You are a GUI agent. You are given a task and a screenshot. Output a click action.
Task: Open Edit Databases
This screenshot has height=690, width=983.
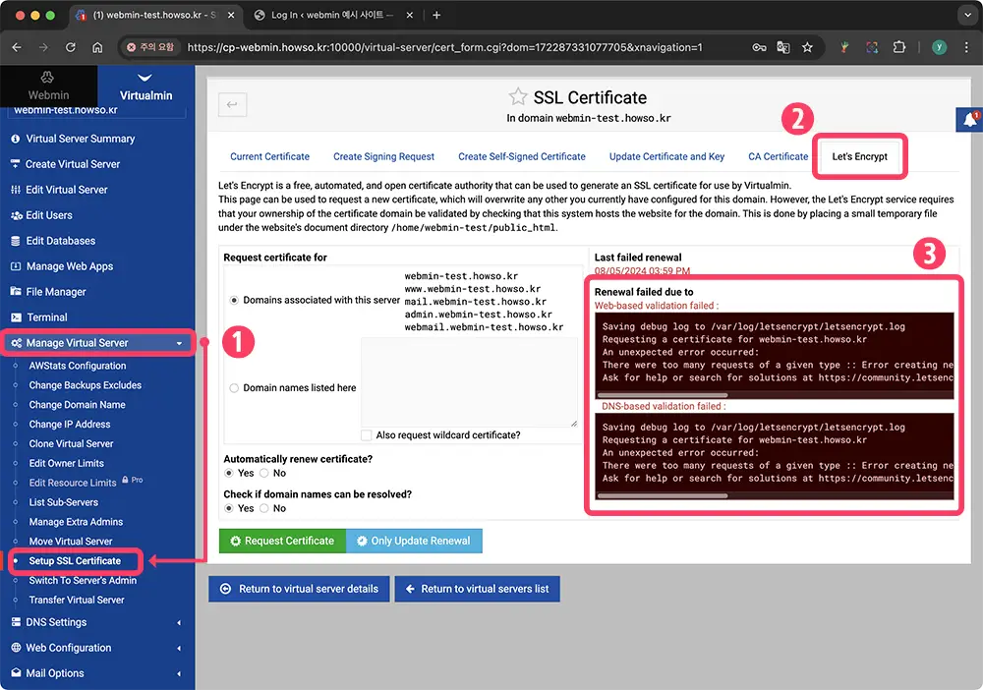pos(60,241)
